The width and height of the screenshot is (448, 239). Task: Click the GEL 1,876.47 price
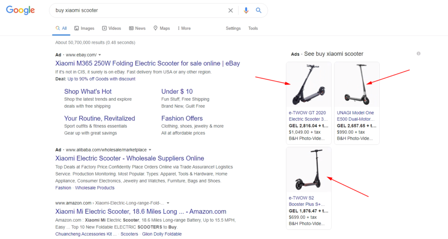pyautogui.click(x=308, y=211)
